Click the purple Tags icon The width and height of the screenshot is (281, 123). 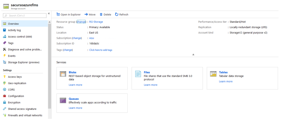(5, 43)
